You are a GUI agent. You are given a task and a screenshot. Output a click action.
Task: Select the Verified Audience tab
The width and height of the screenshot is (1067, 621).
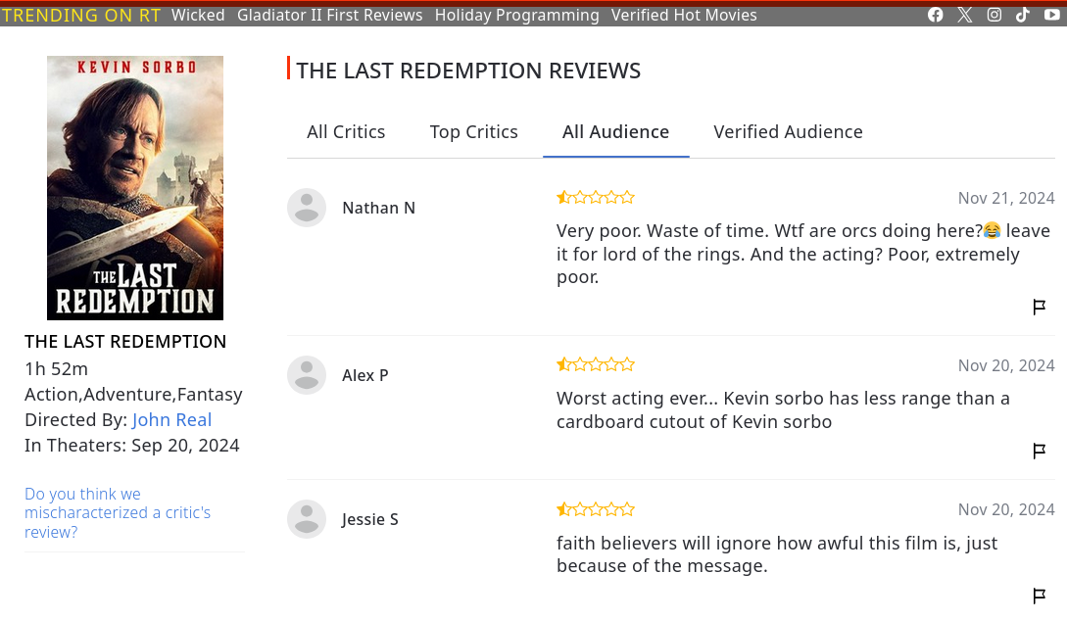pyautogui.click(x=788, y=132)
